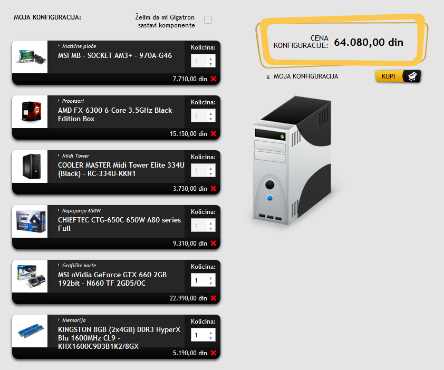Open the Grafičke karte category link
Image resolution: width=444 pixels, height=370 pixels.
(x=79, y=266)
